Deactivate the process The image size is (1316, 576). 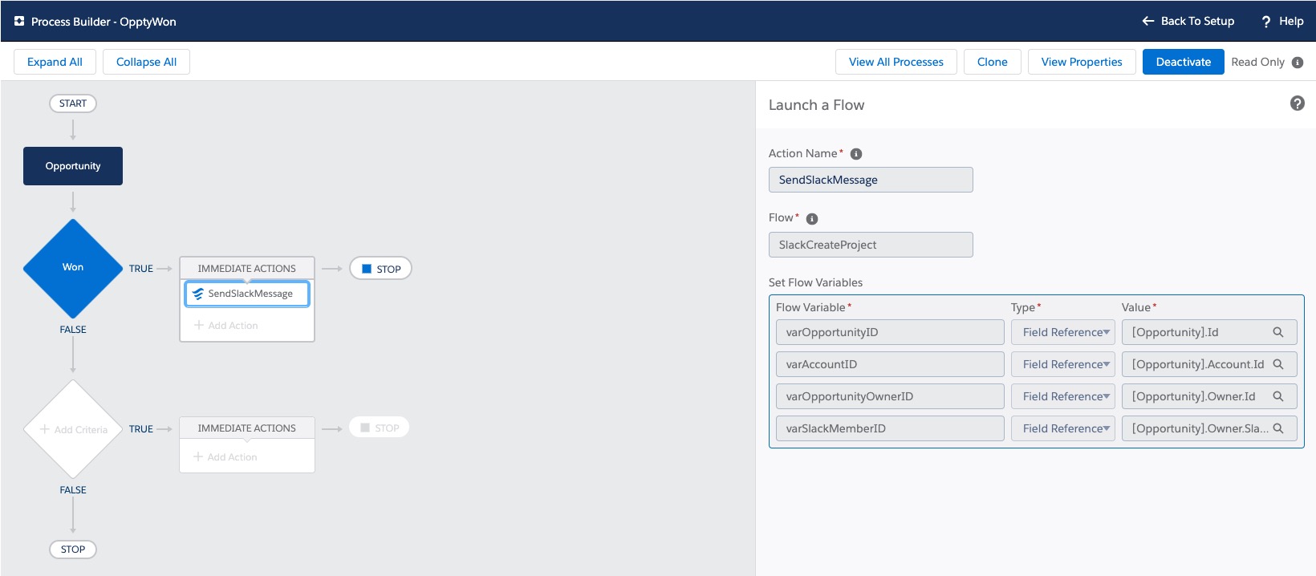coord(1184,62)
